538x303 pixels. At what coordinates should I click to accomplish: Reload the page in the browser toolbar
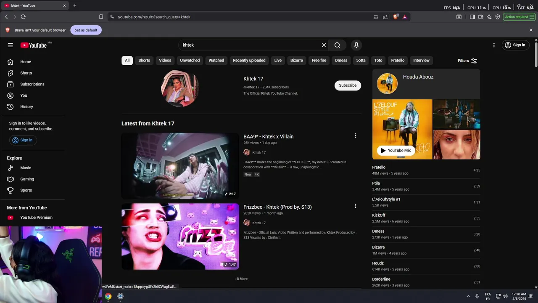(x=23, y=17)
